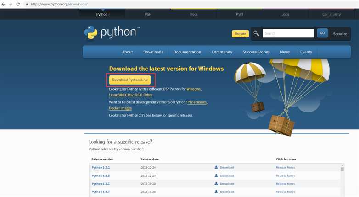Click the download icon for Python 3.7.1
The height and width of the screenshot is (197, 359).
(216, 184)
